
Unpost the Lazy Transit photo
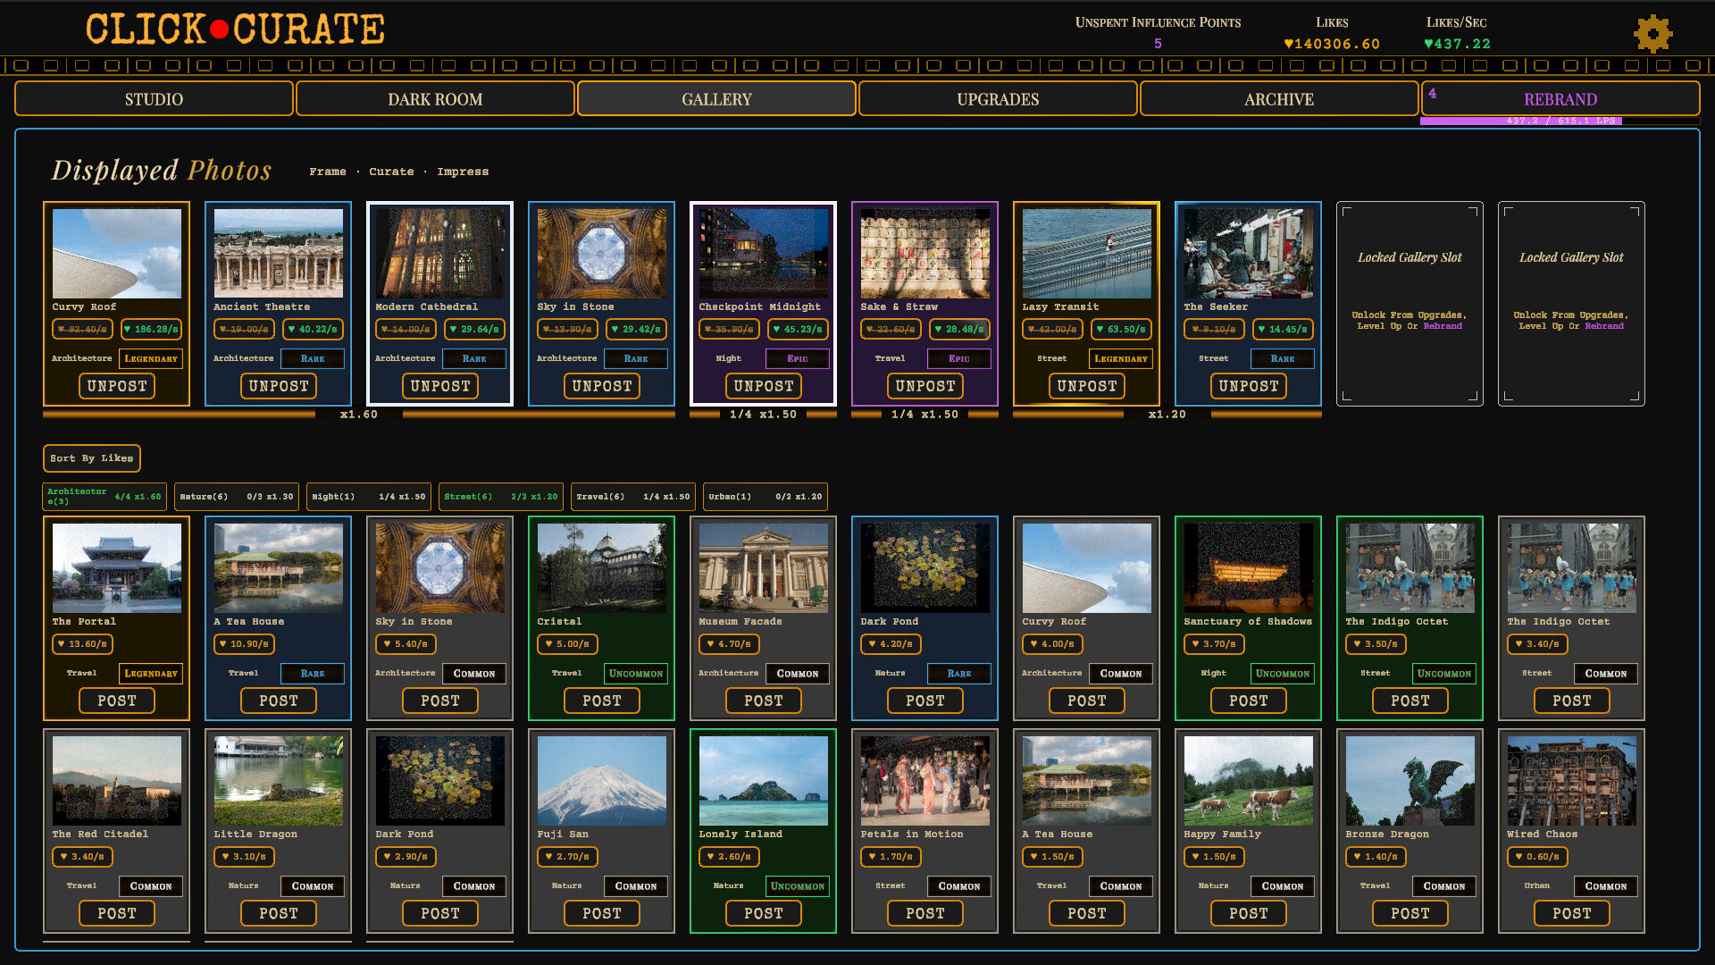(x=1086, y=386)
